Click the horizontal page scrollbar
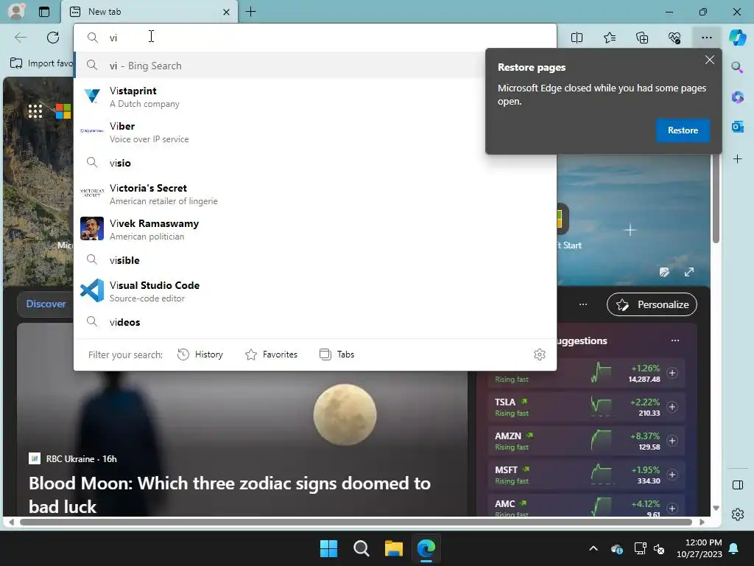 pos(356,523)
